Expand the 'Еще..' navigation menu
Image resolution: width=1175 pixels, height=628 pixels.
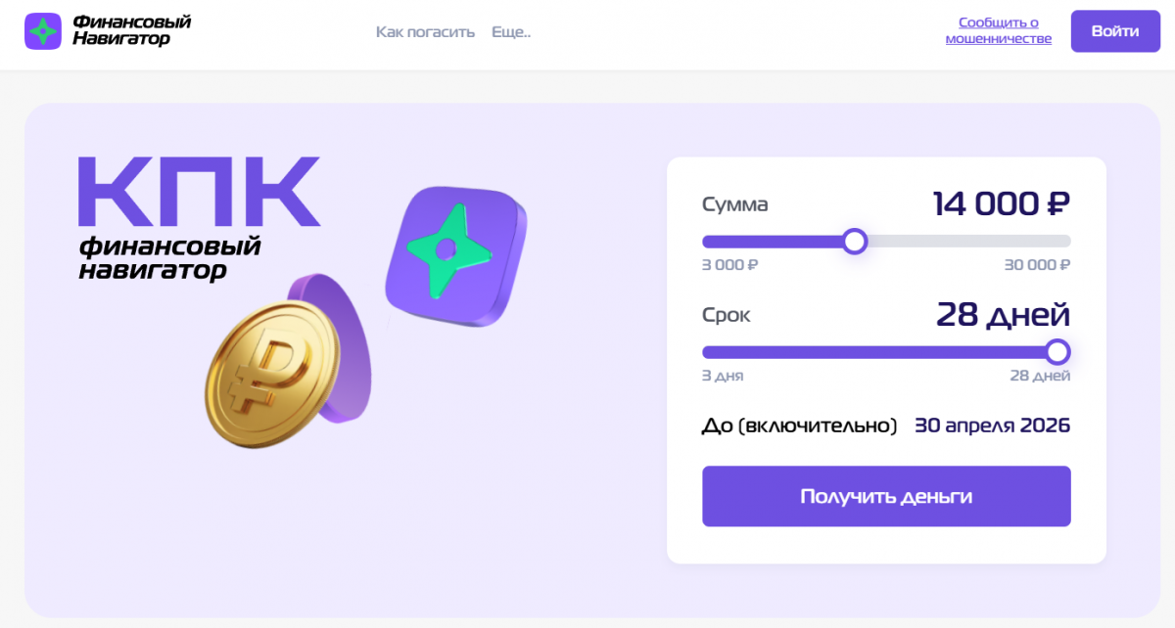coord(509,32)
